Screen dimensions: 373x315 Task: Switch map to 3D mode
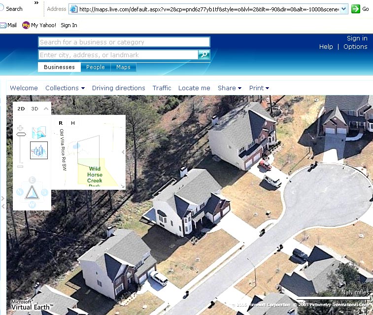coord(34,109)
